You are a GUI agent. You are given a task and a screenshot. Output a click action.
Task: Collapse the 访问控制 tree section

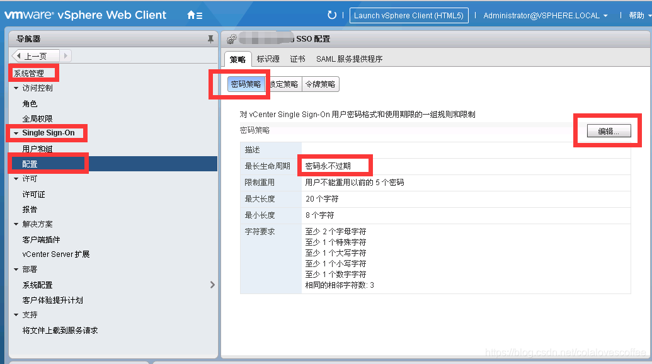tap(16, 88)
